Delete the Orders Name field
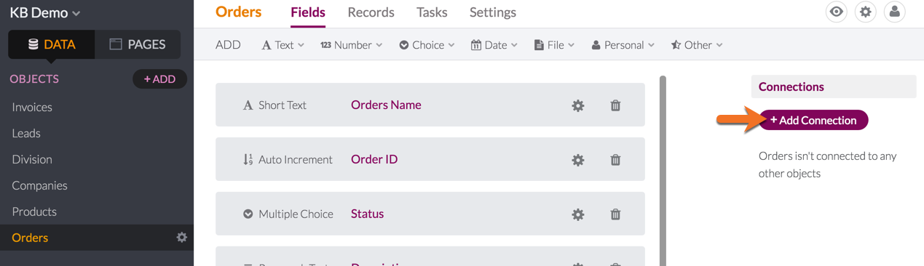The width and height of the screenshot is (924, 266). pyautogui.click(x=615, y=105)
